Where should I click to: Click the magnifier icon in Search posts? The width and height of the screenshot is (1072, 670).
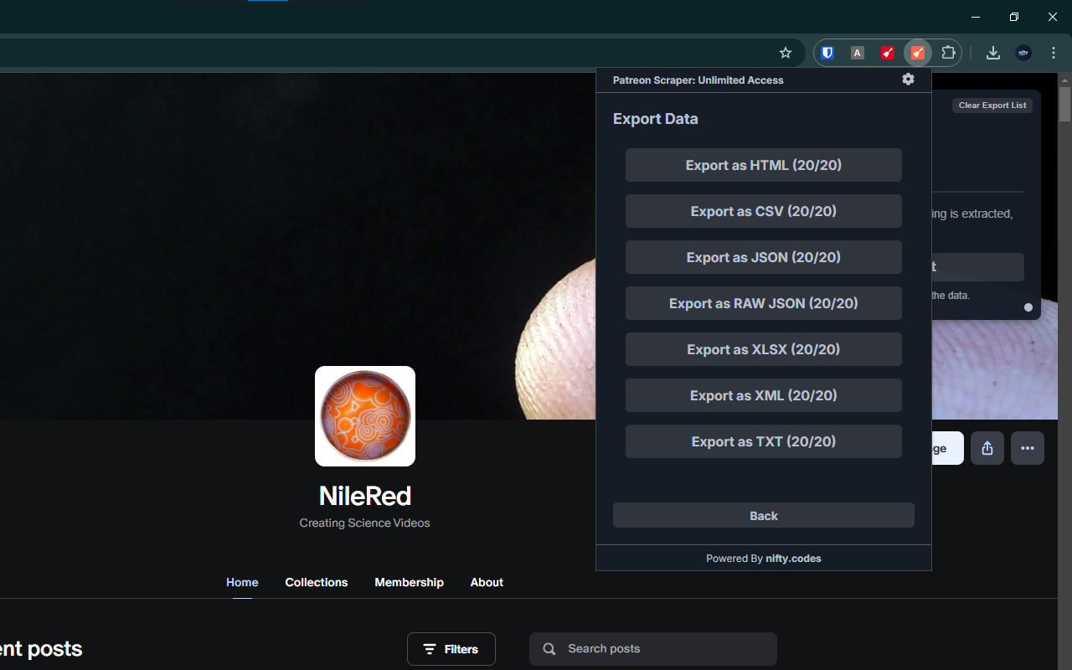click(549, 648)
